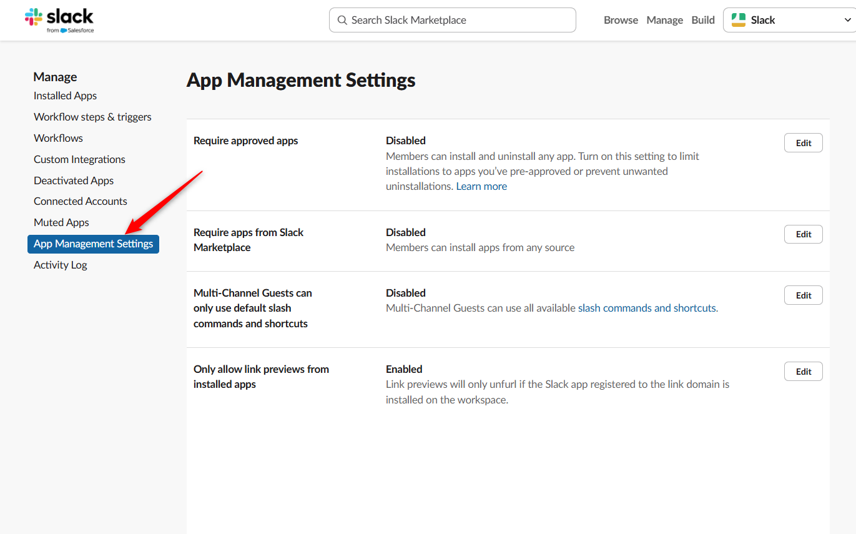The height and width of the screenshot is (534, 856).
Task: Select Workflow steps & triggers
Action: [x=92, y=117]
